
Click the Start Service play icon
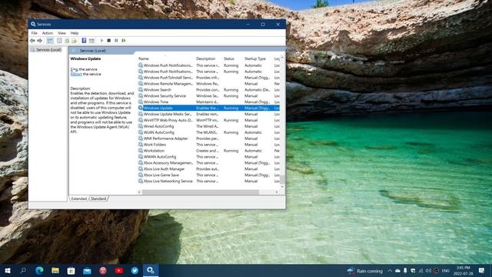tap(101, 41)
